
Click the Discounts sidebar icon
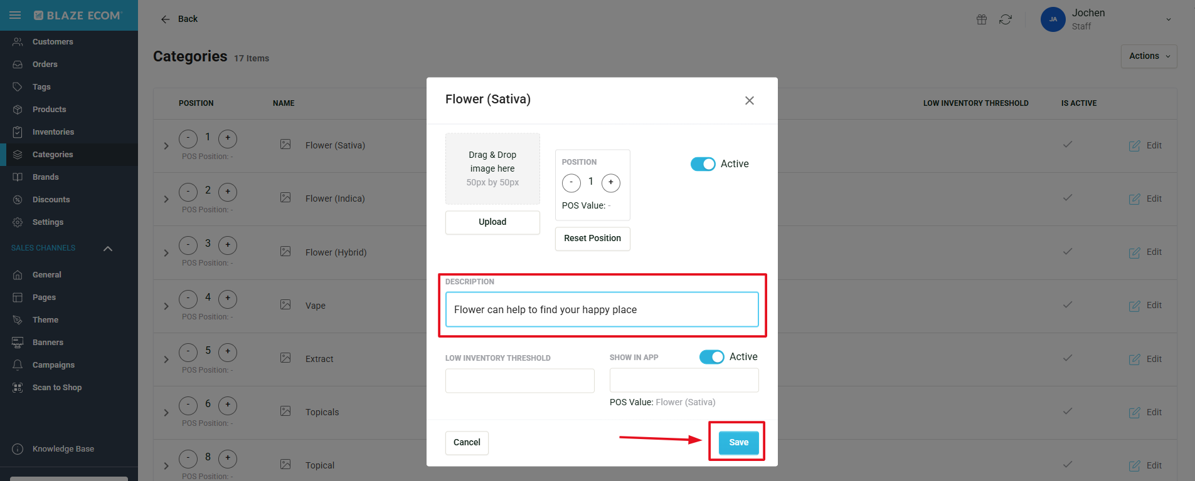pos(18,200)
